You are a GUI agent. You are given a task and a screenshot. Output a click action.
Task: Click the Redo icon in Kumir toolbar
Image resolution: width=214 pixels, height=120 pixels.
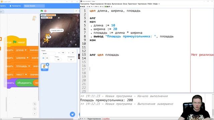(93, 7)
